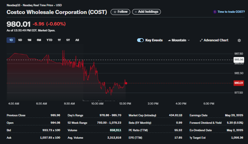Click the EPS (TTM) value 17.65

tap(178, 138)
